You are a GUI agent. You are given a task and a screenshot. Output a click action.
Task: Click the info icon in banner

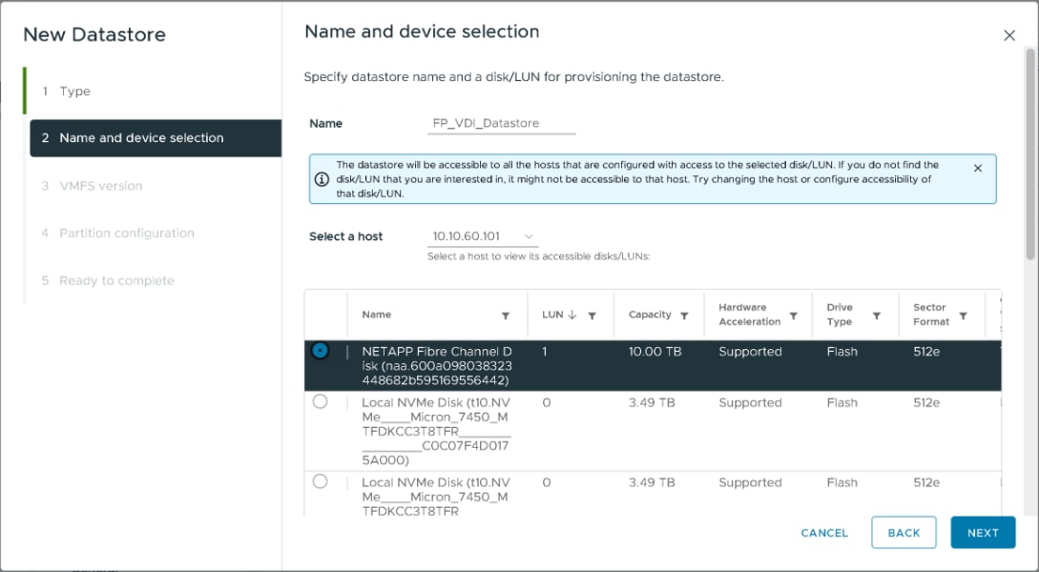(322, 179)
